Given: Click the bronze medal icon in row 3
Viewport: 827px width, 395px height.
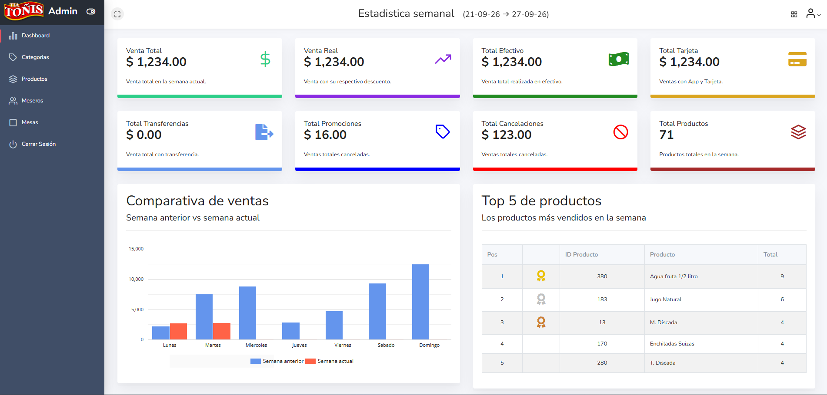Looking at the screenshot, I should pos(541,322).
